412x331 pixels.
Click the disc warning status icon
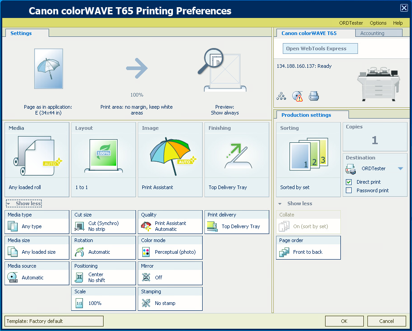297,96
